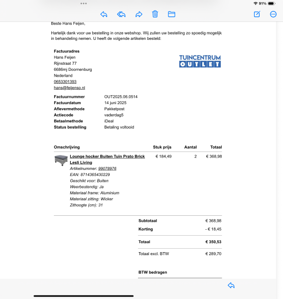Tap the Reply arrow in the toolbar
The height and width of the screenshot is (299, 283).
pyautogui.click(x=104, y=14)
